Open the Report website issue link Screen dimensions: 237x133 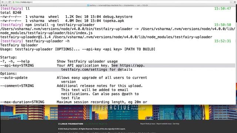pyautogui.click(x=164, y=124)
